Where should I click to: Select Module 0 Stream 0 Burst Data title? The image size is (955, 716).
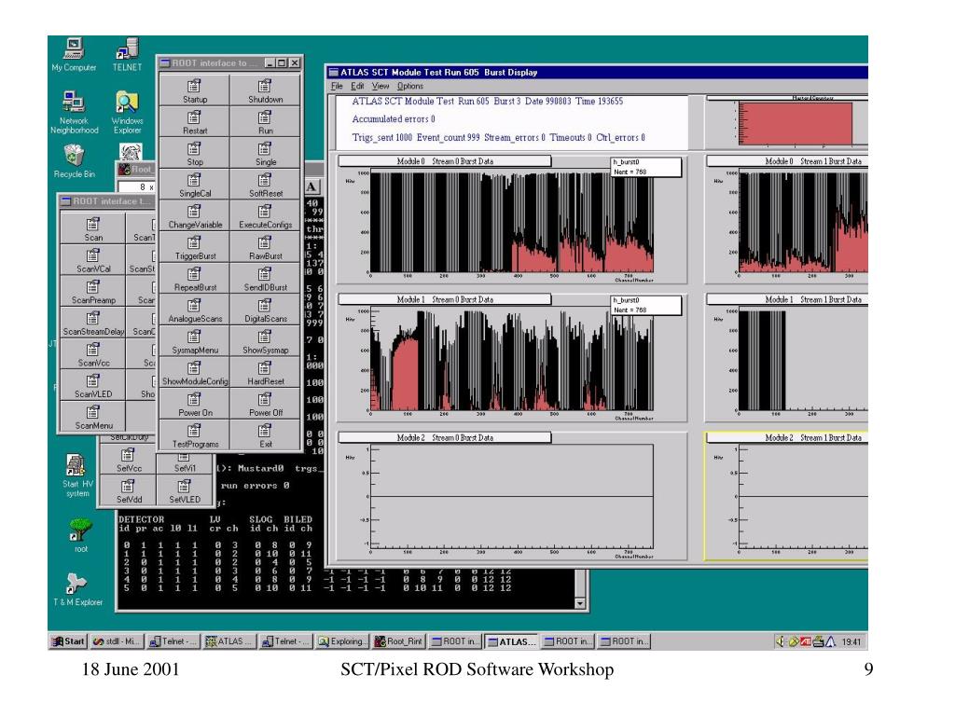click(445, 161)
